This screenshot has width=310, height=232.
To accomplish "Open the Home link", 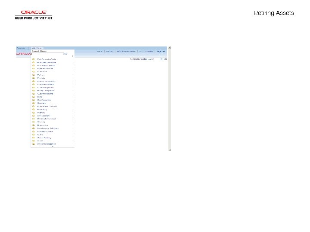I will tap(99, 52).
